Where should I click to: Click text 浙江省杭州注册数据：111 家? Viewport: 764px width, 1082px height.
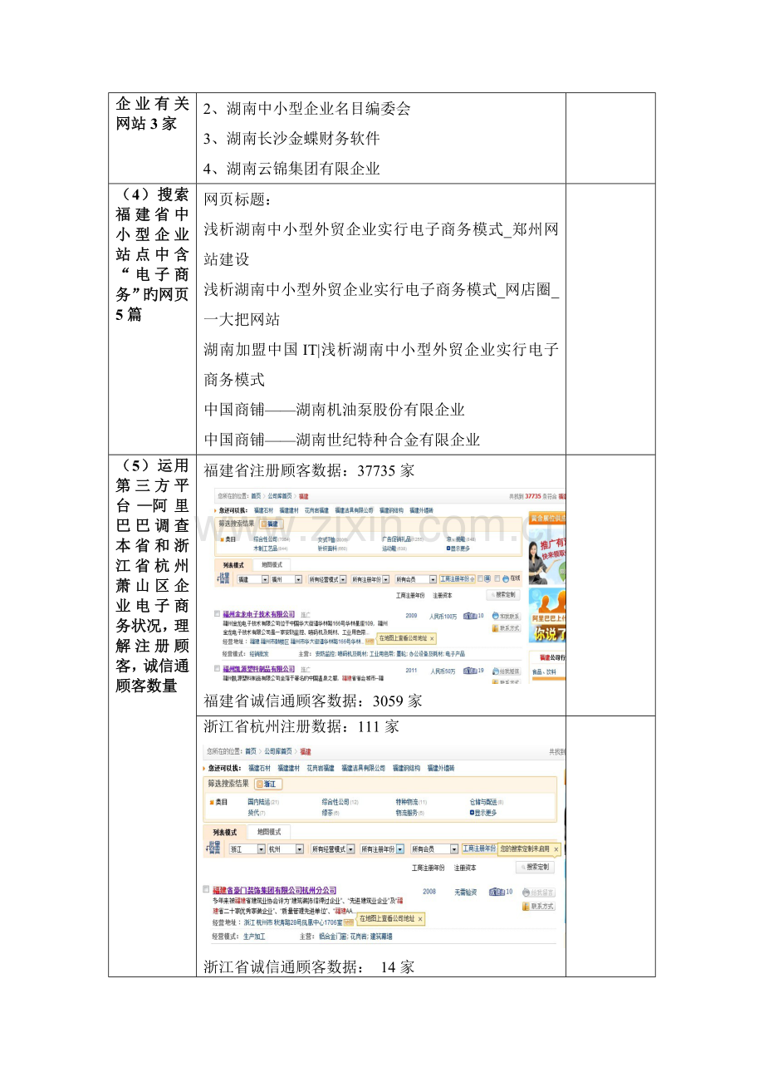point(301,726)
